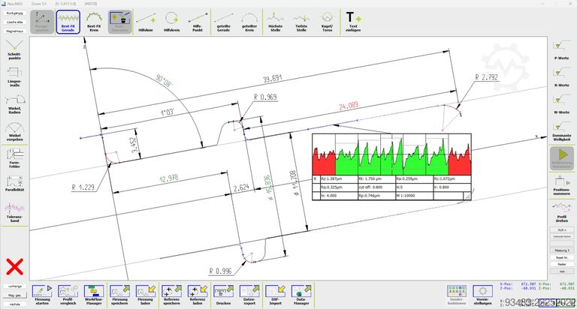The height and width of the screenshot is (309, 577).
Task: Select the Schnittpunkte tool in left sidebar
Action: point(15,49)
